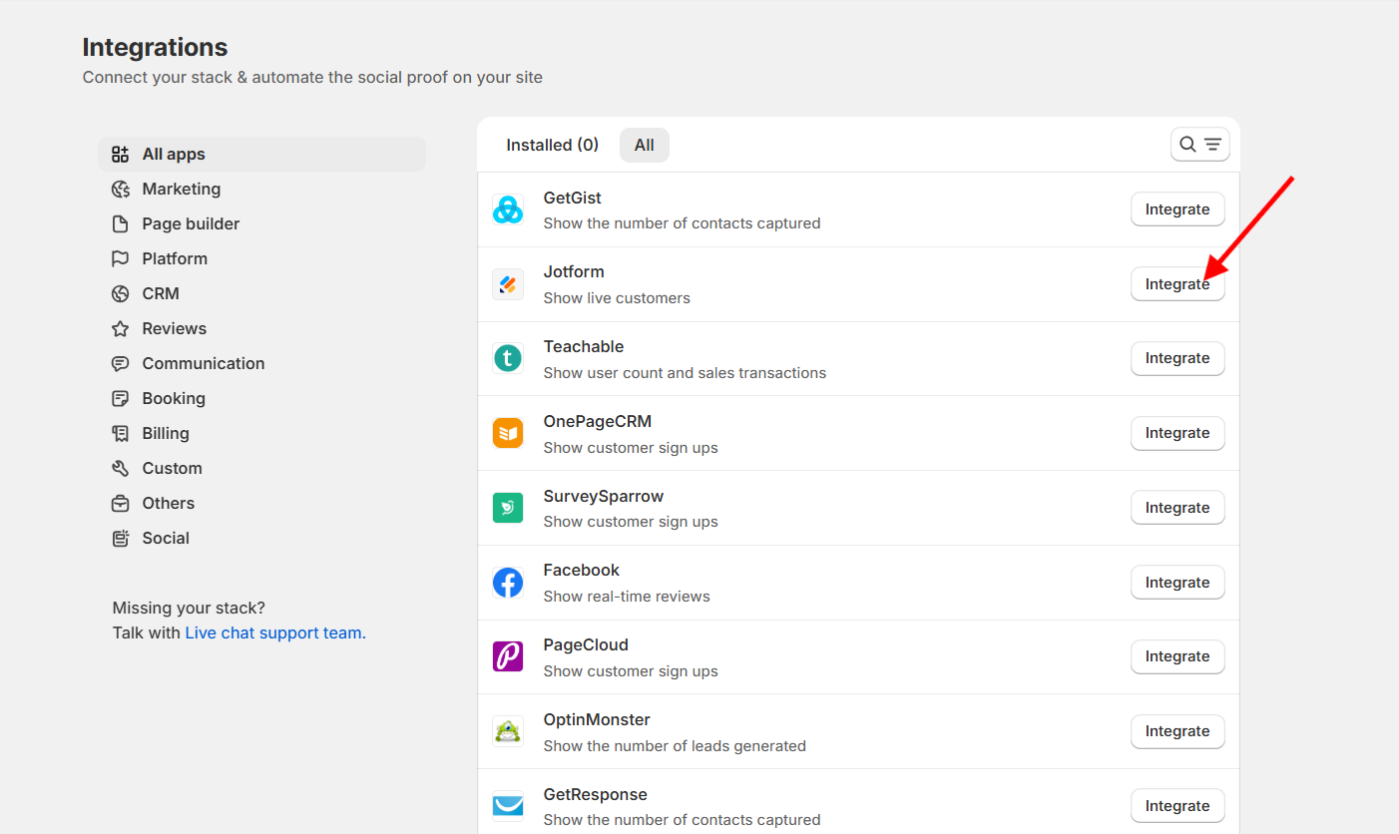
Task: Integrate the Jotform app
Action: (x=1177, y=284)
